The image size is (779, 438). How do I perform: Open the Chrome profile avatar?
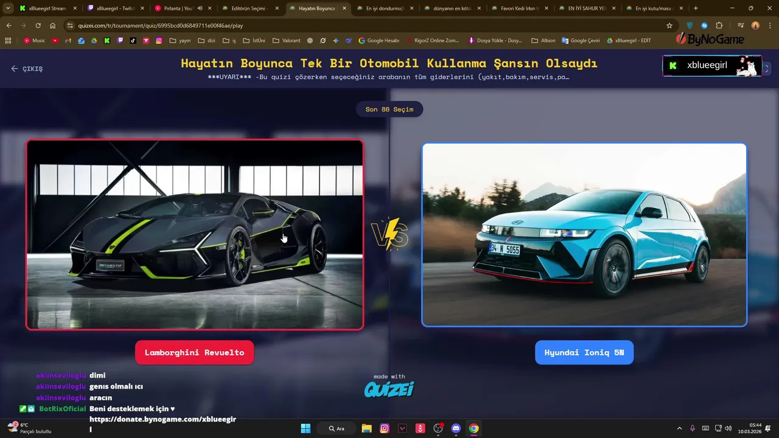[755, 26]
